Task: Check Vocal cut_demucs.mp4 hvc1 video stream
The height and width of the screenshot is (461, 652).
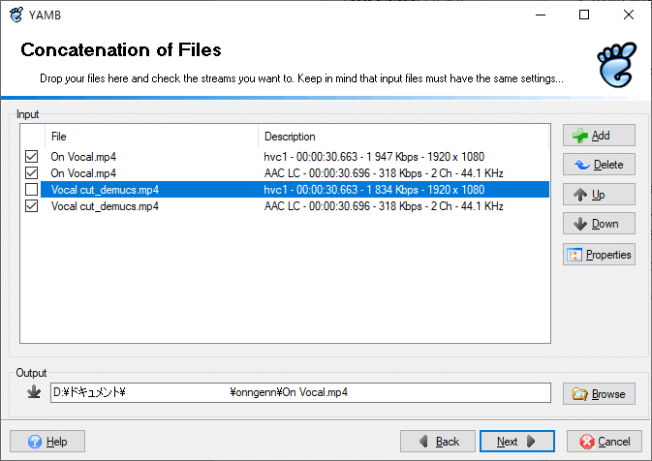Action: (x=32, y=190)
